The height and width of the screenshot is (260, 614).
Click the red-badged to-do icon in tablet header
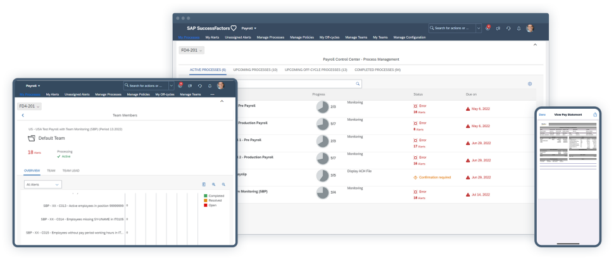[x=180, y=85]
